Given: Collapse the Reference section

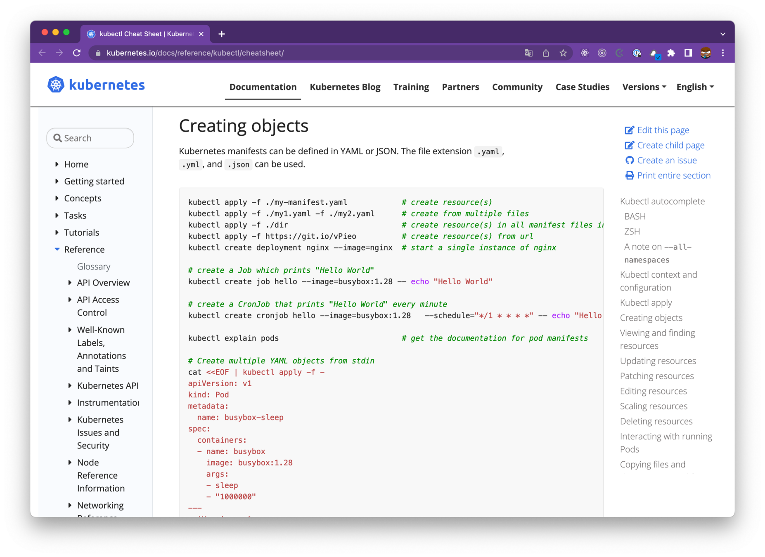Looking at the screenshot, I should pyautogui.click(x=57, y=249).
